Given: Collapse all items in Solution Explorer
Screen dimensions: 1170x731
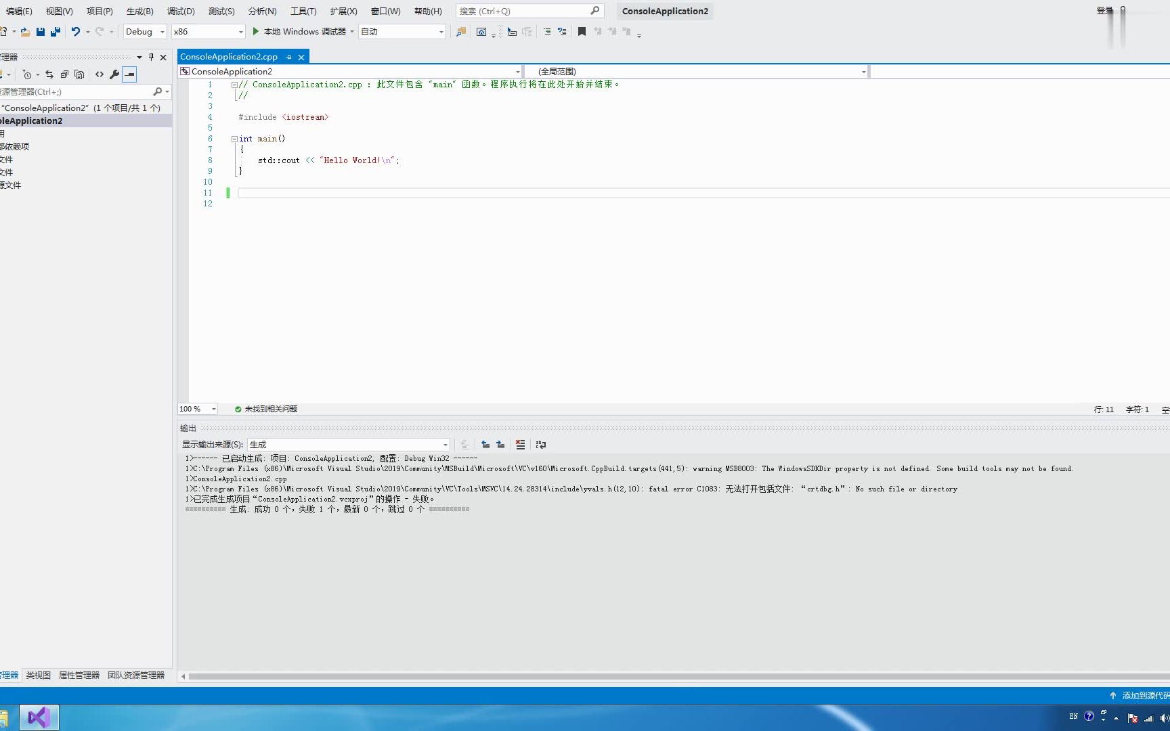Looking at the screenshot, I should click(x=64, y=74).
